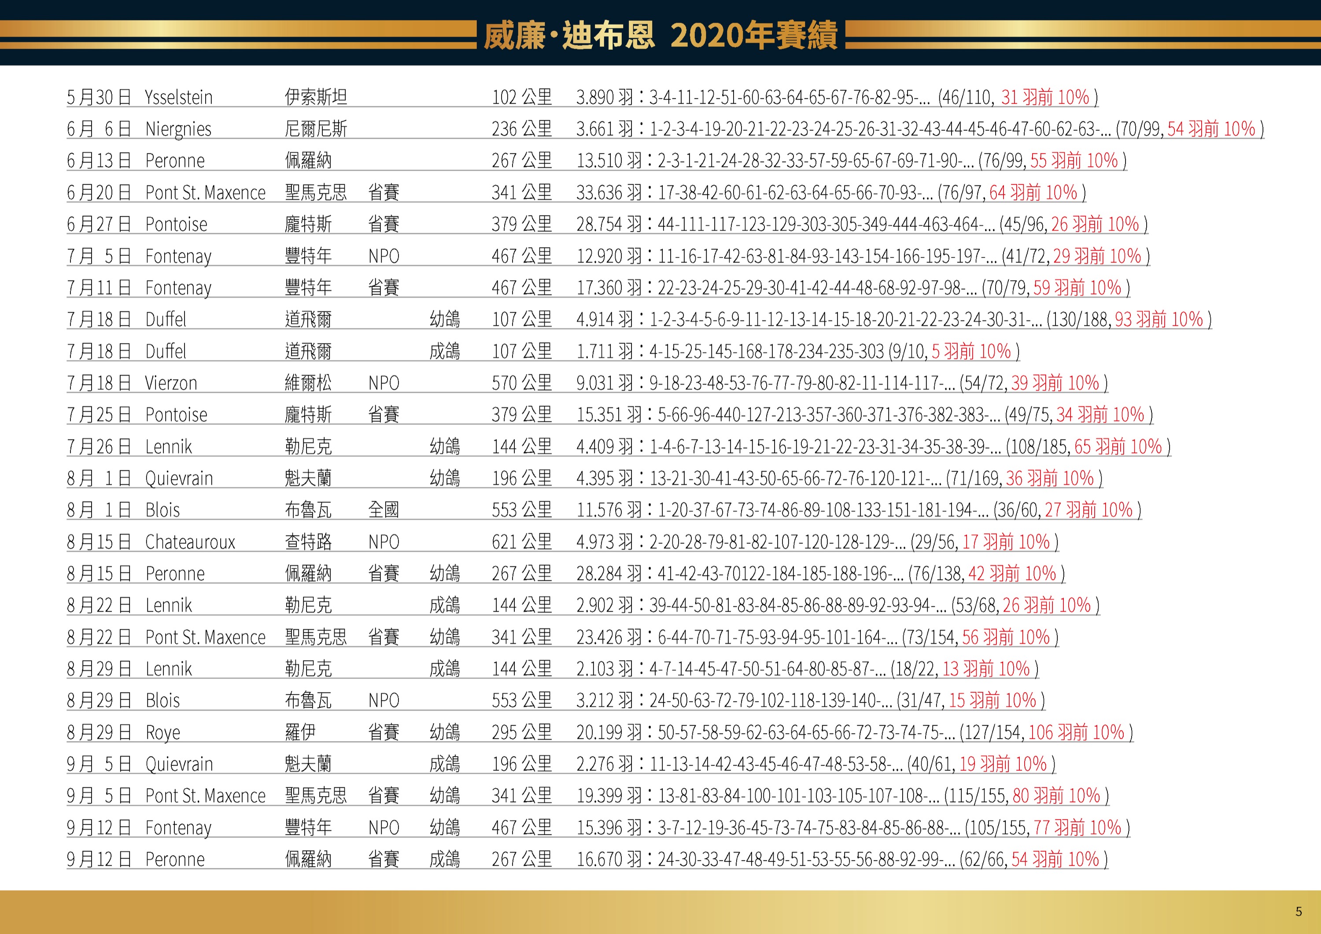The width and height of the screenshot is (1321, 934).
Task: Click the Chinese name 尼爾尼斯
Action: [316, 129]
